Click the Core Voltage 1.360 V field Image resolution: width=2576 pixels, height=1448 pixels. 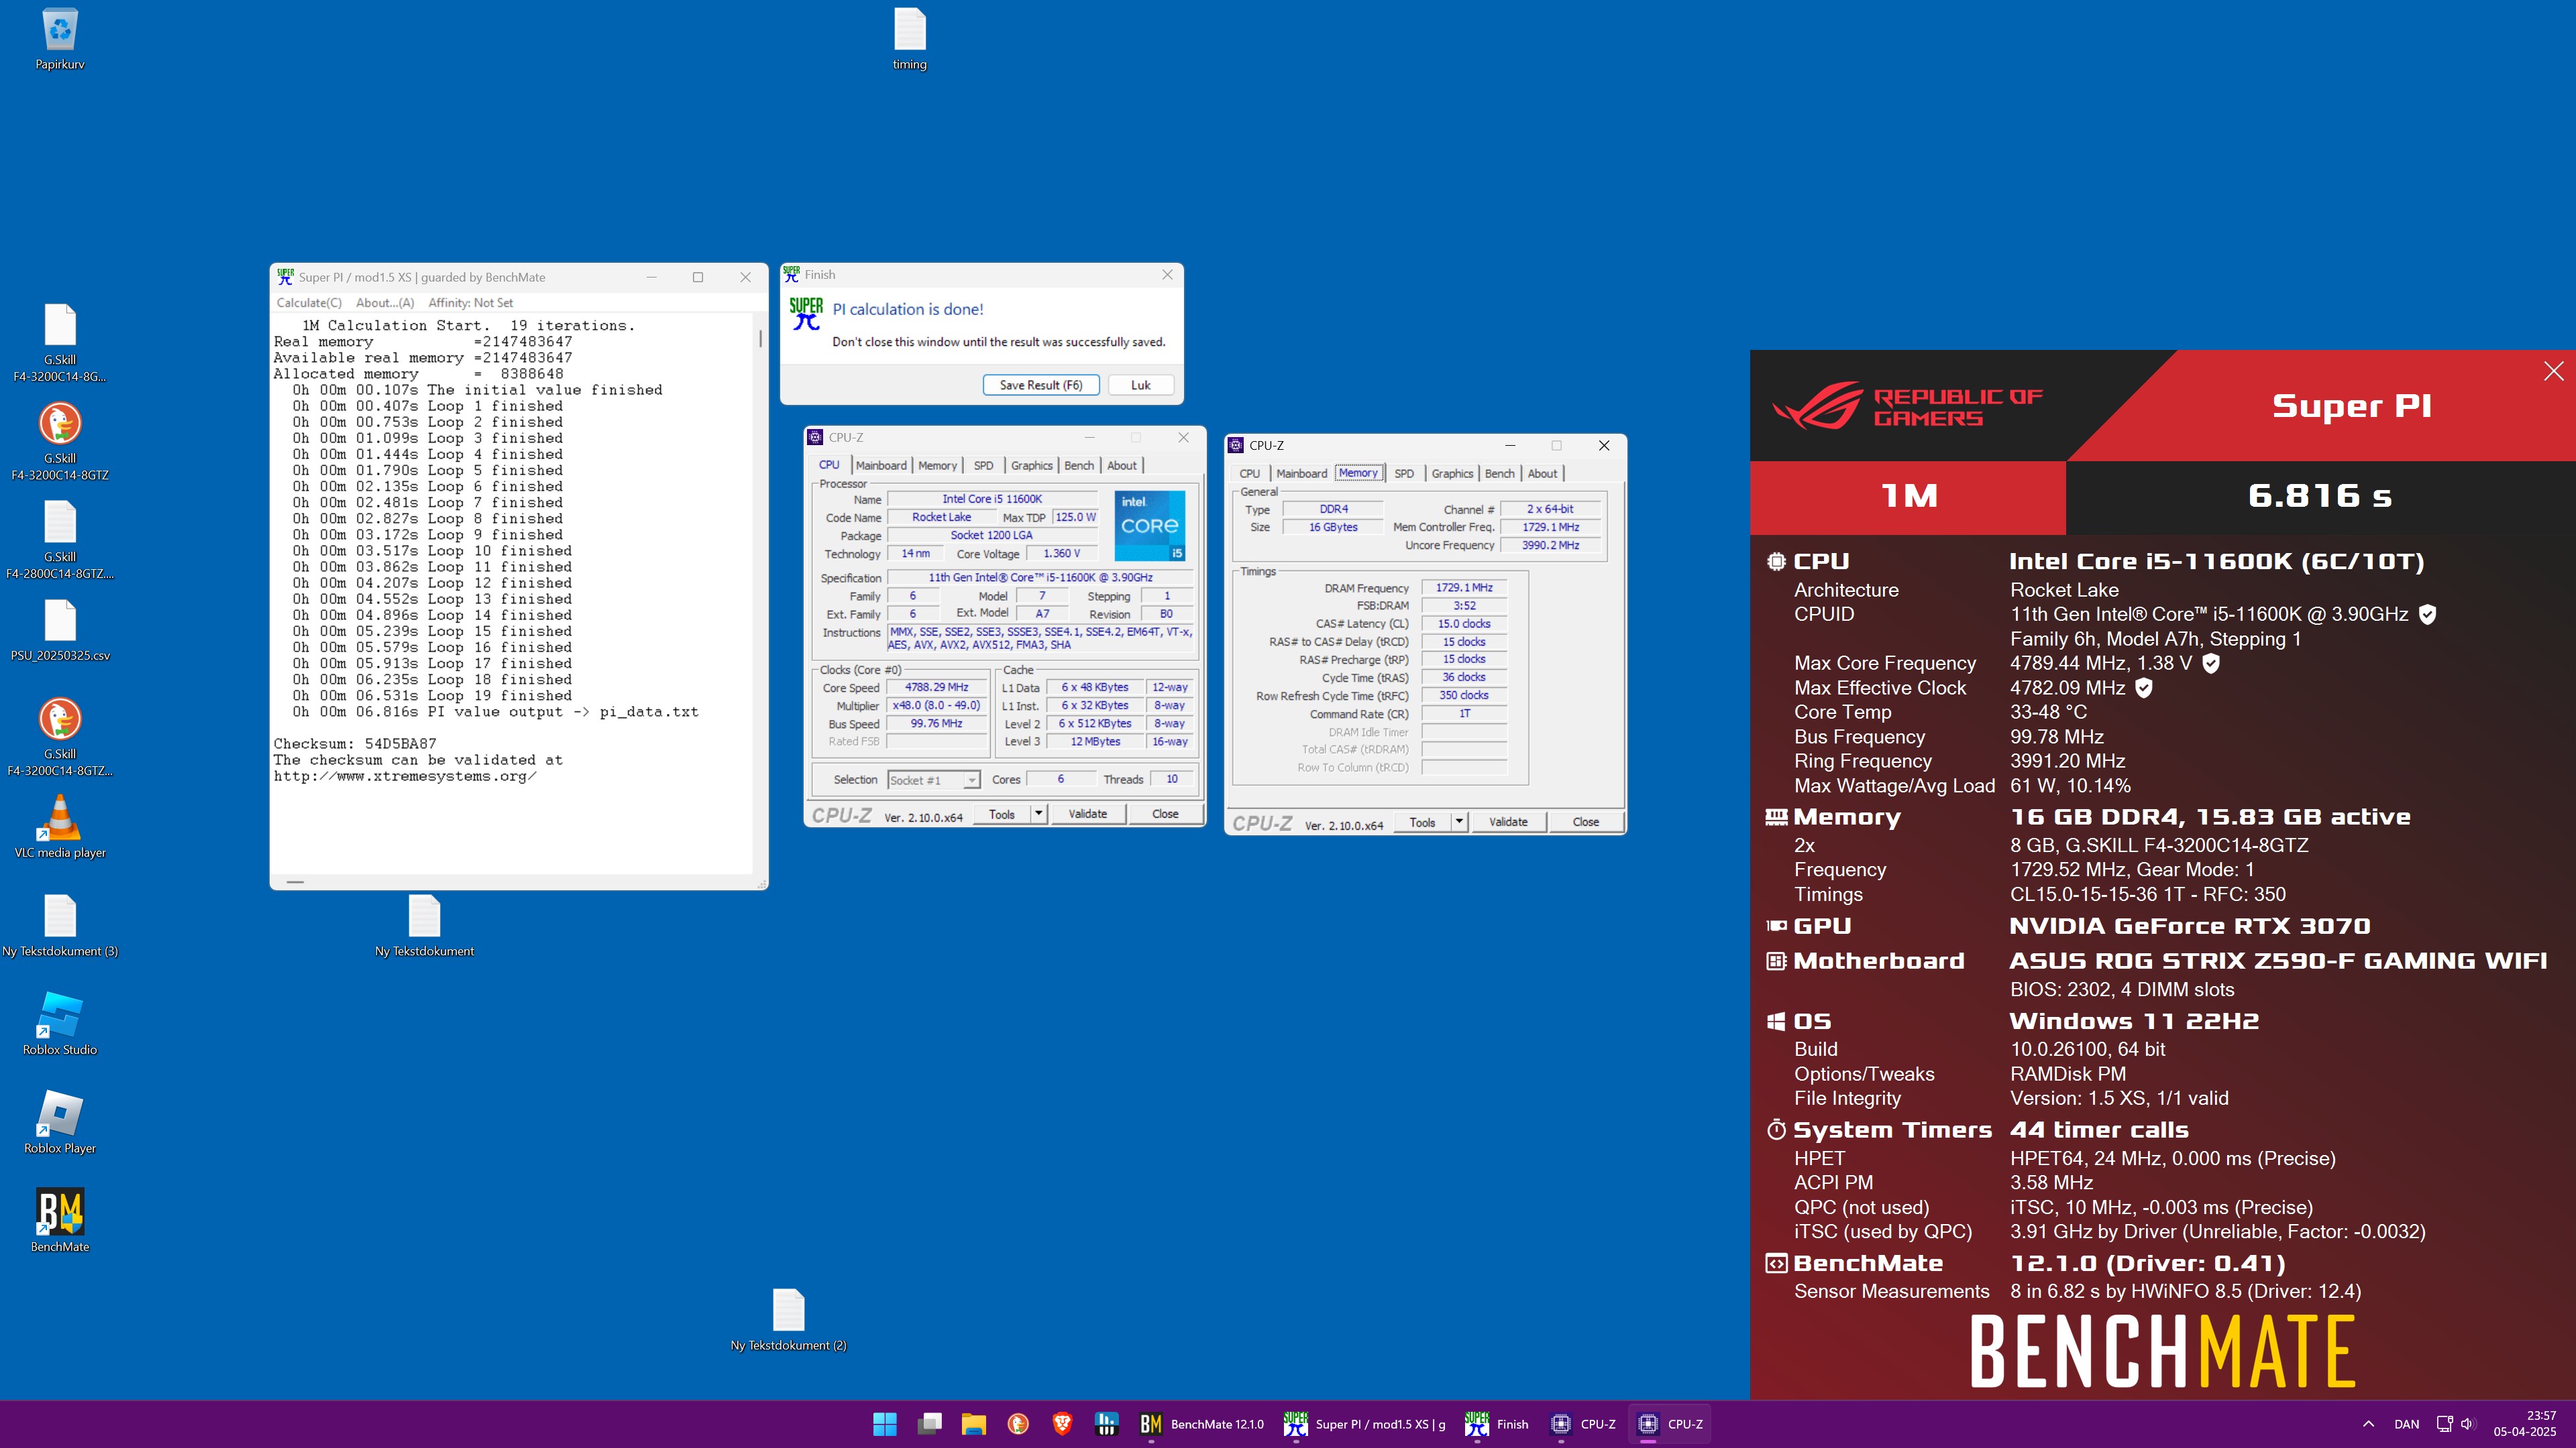click(1062, 554)
